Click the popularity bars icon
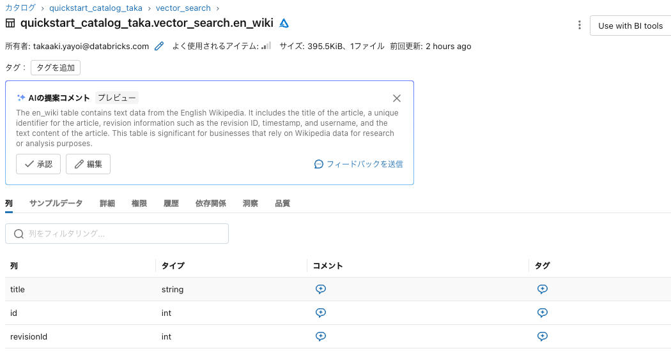Screen dimensions: 671x351 click(x=266, y=46)
